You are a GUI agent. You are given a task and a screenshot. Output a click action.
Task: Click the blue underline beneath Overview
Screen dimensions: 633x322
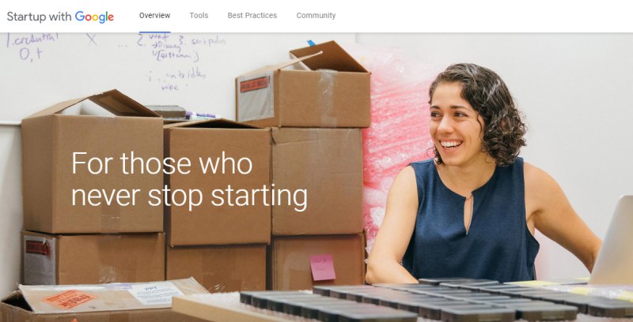coord(154,32)
